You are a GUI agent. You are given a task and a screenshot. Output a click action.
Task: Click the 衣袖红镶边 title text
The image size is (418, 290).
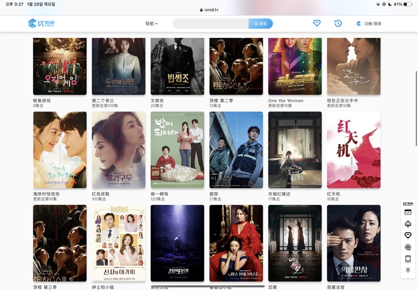point(279,194)
